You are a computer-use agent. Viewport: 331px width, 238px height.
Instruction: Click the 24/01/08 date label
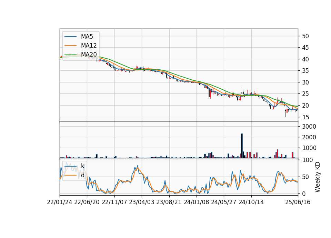(196, 202)
